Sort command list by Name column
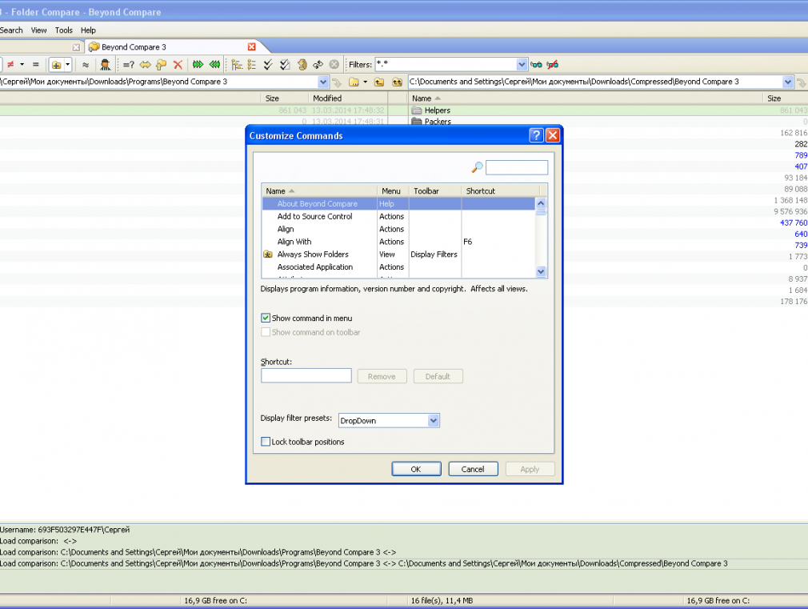This screenshot has height=609, width=808. (x=319, y=190)
